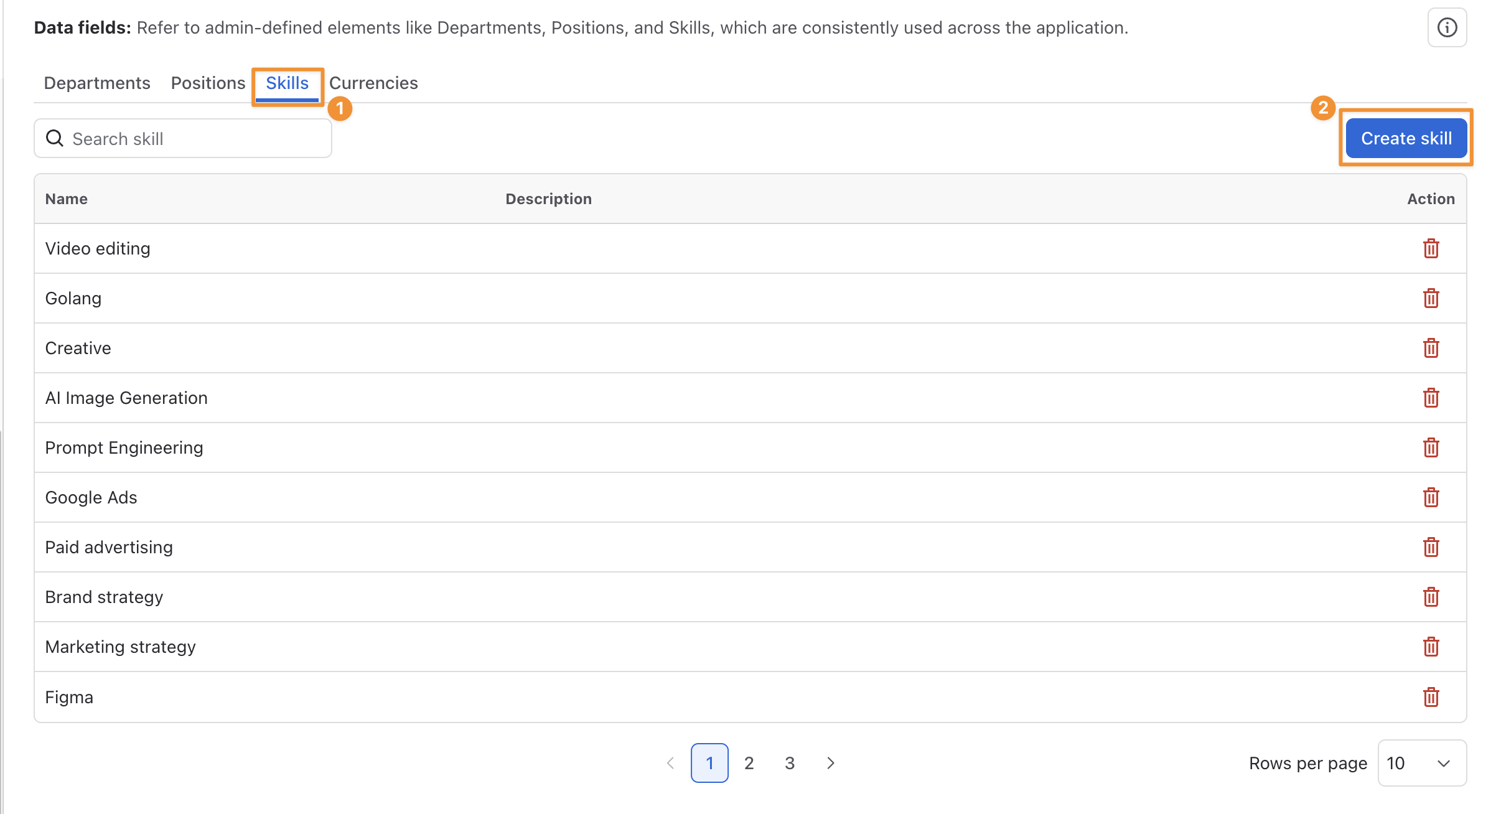Delete the Prompt Engineering skill
The height and width of the screenshot is (814, 1496).
[1431, 447]
